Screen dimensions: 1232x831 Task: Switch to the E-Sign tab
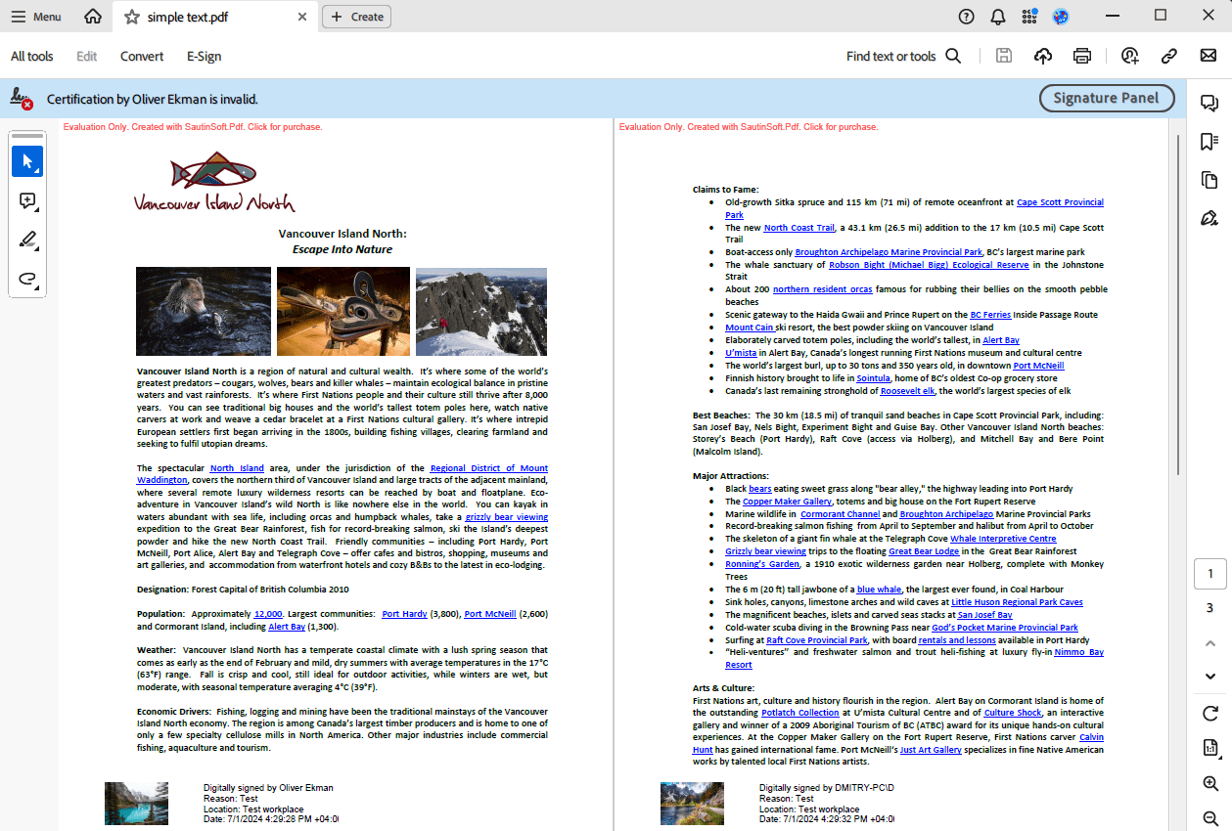(204, 56)
